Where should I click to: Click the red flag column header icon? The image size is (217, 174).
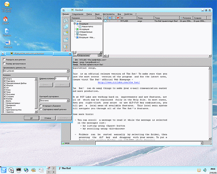point(118,18)
